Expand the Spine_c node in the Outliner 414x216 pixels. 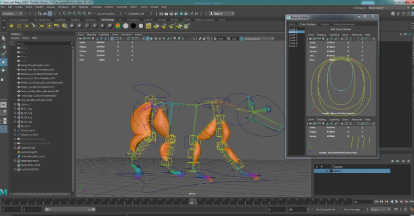tap(15, 105)
